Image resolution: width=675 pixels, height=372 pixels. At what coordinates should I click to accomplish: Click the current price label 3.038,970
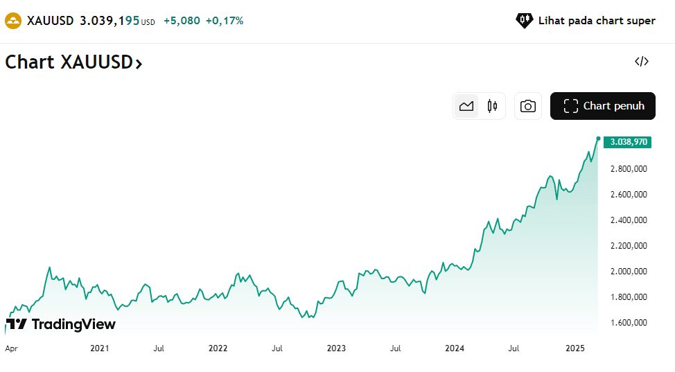point(629,142)
